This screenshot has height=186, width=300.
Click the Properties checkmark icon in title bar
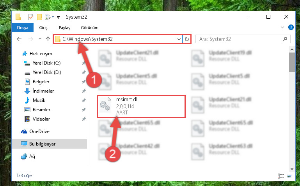(x=30, y=17)
